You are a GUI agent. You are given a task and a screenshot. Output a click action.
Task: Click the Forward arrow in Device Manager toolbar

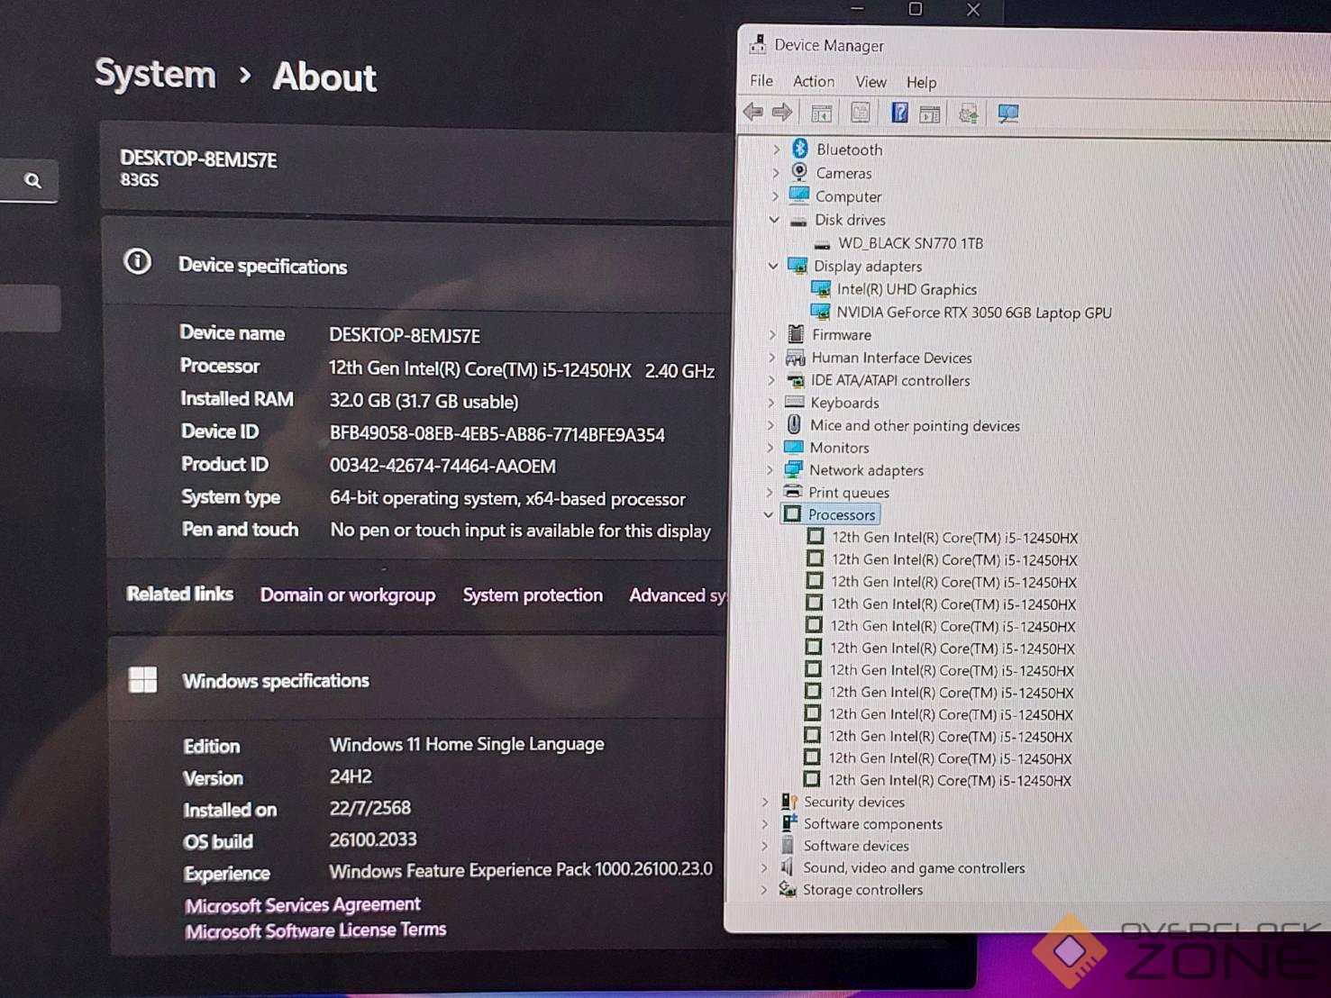point(782,113)
